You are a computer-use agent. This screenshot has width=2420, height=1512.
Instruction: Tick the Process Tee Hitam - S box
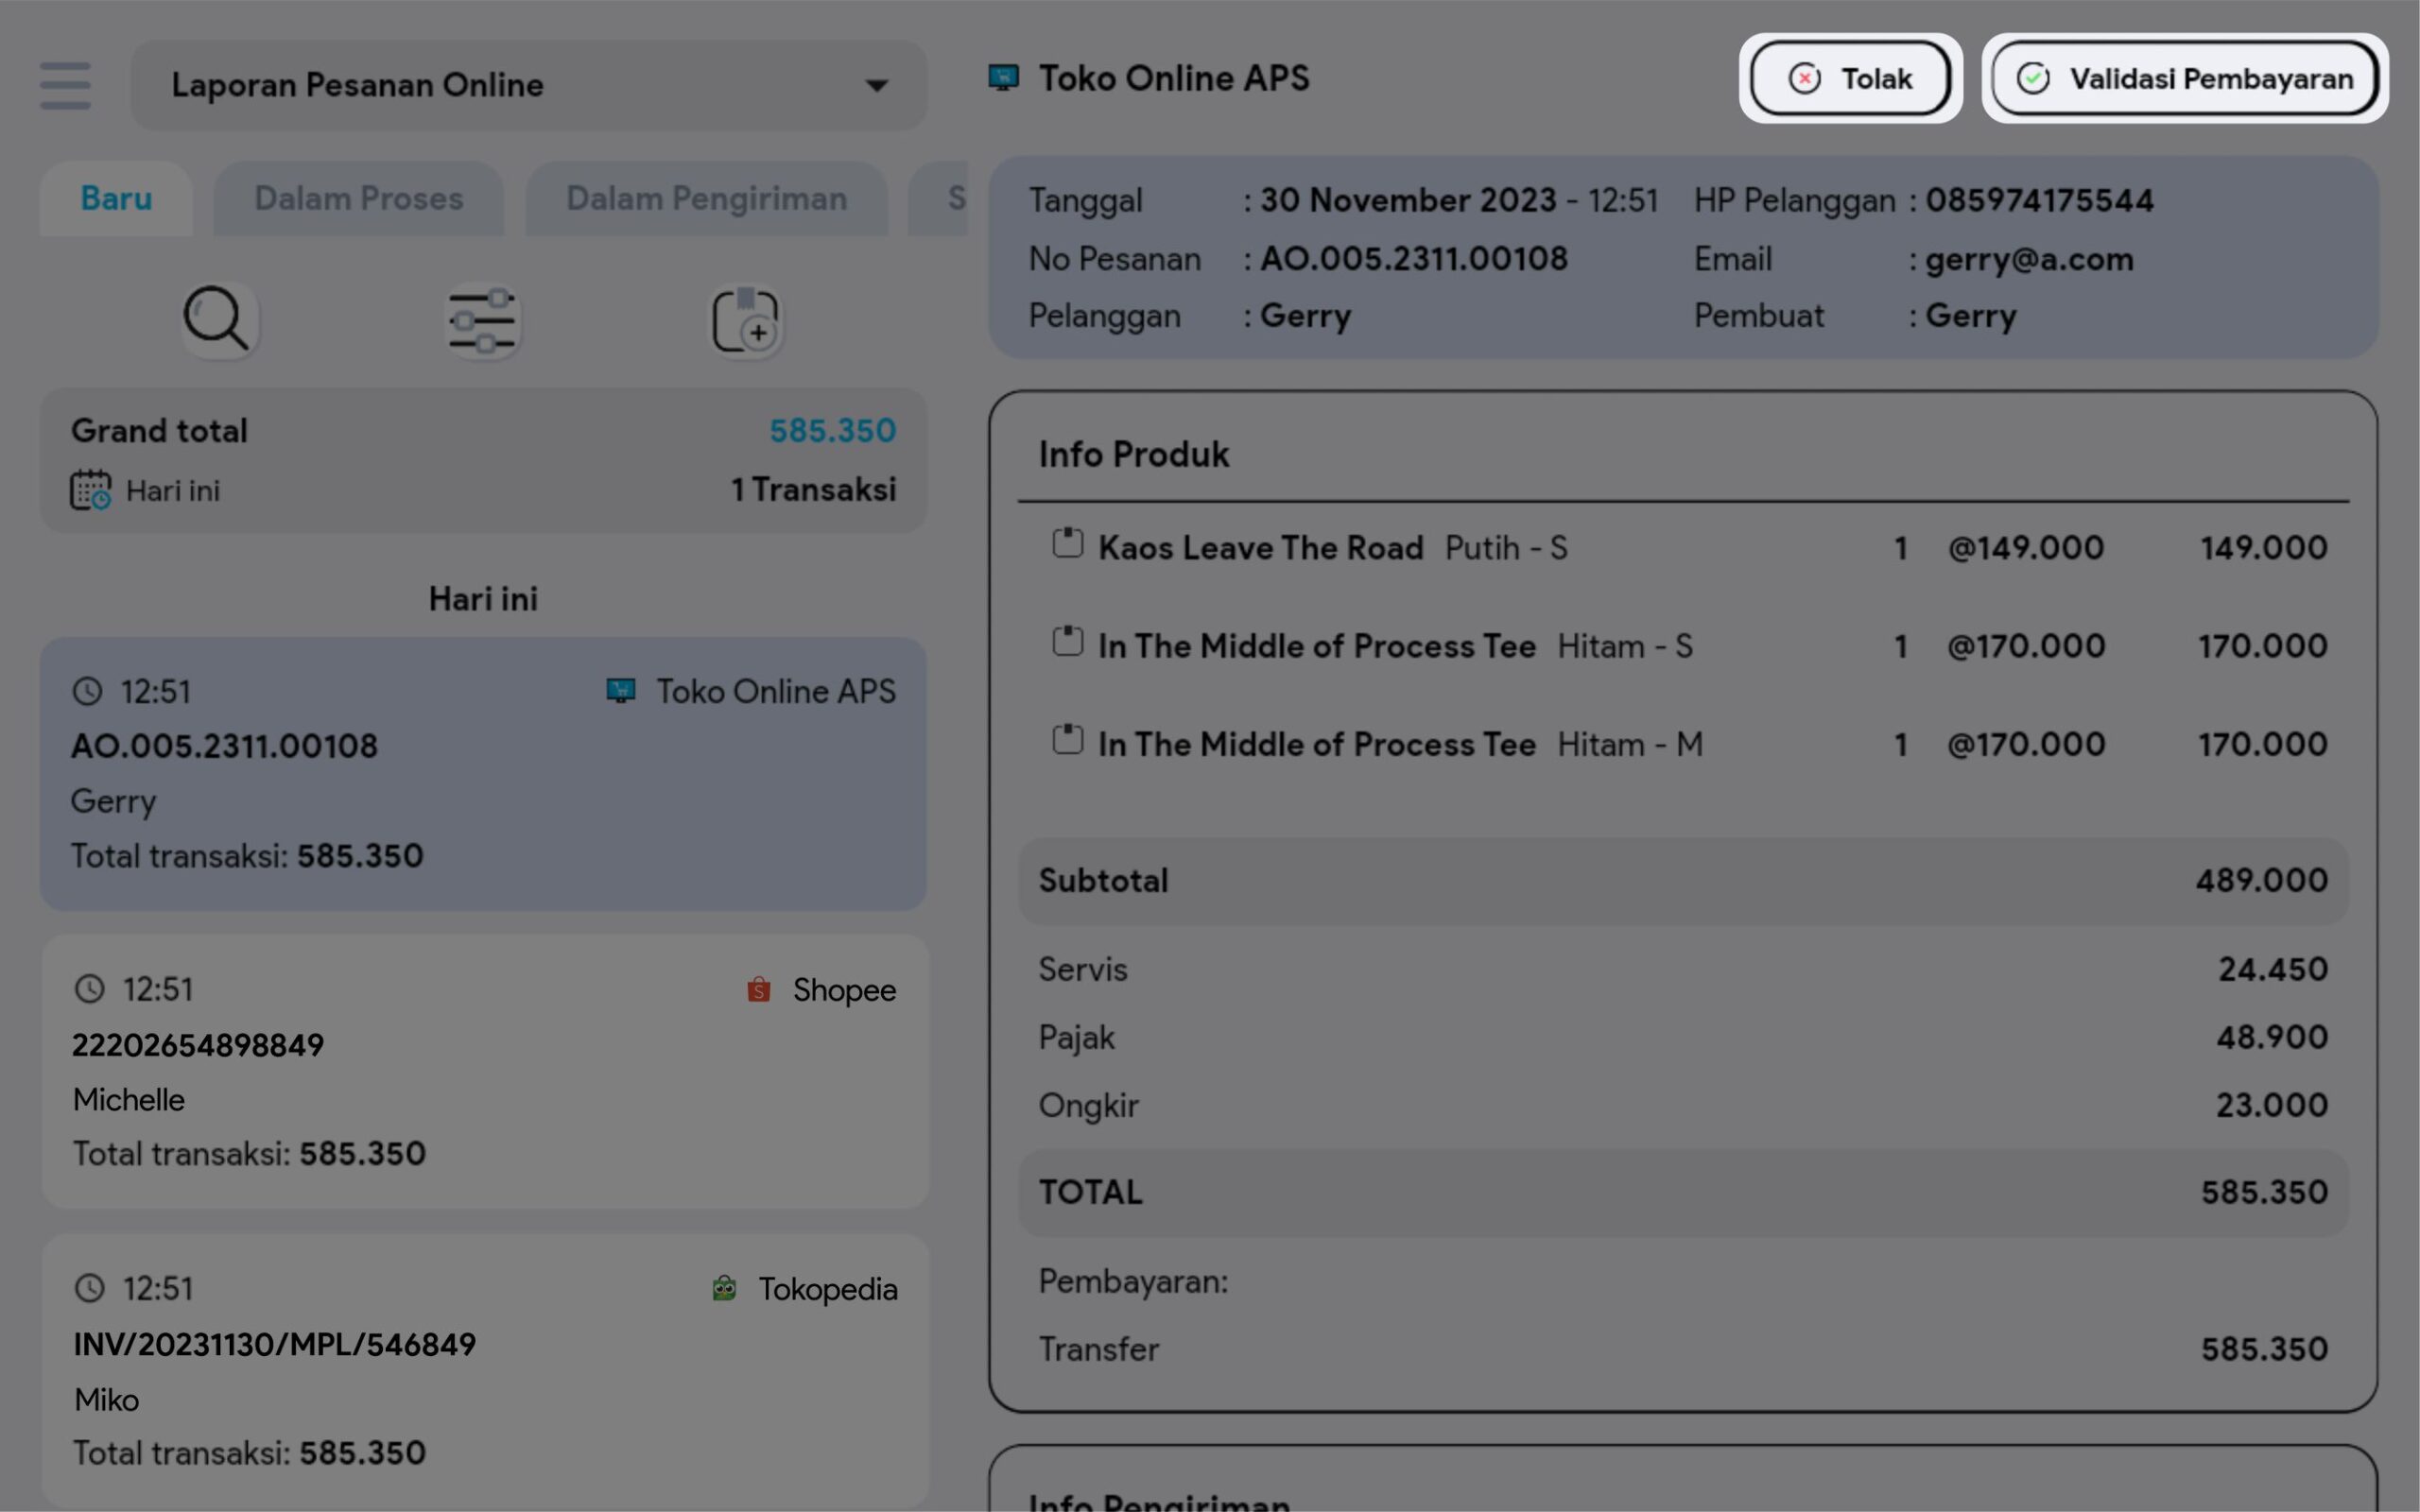1067,642
